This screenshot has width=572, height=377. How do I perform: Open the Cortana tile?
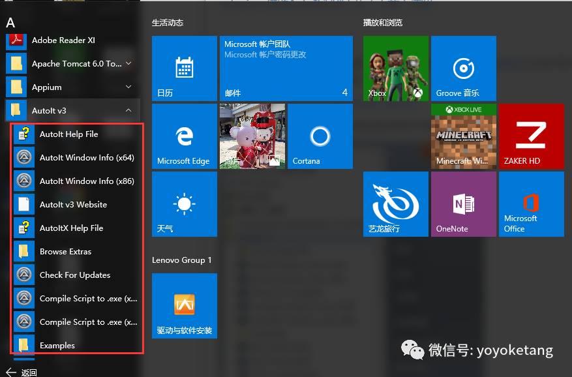320,136
